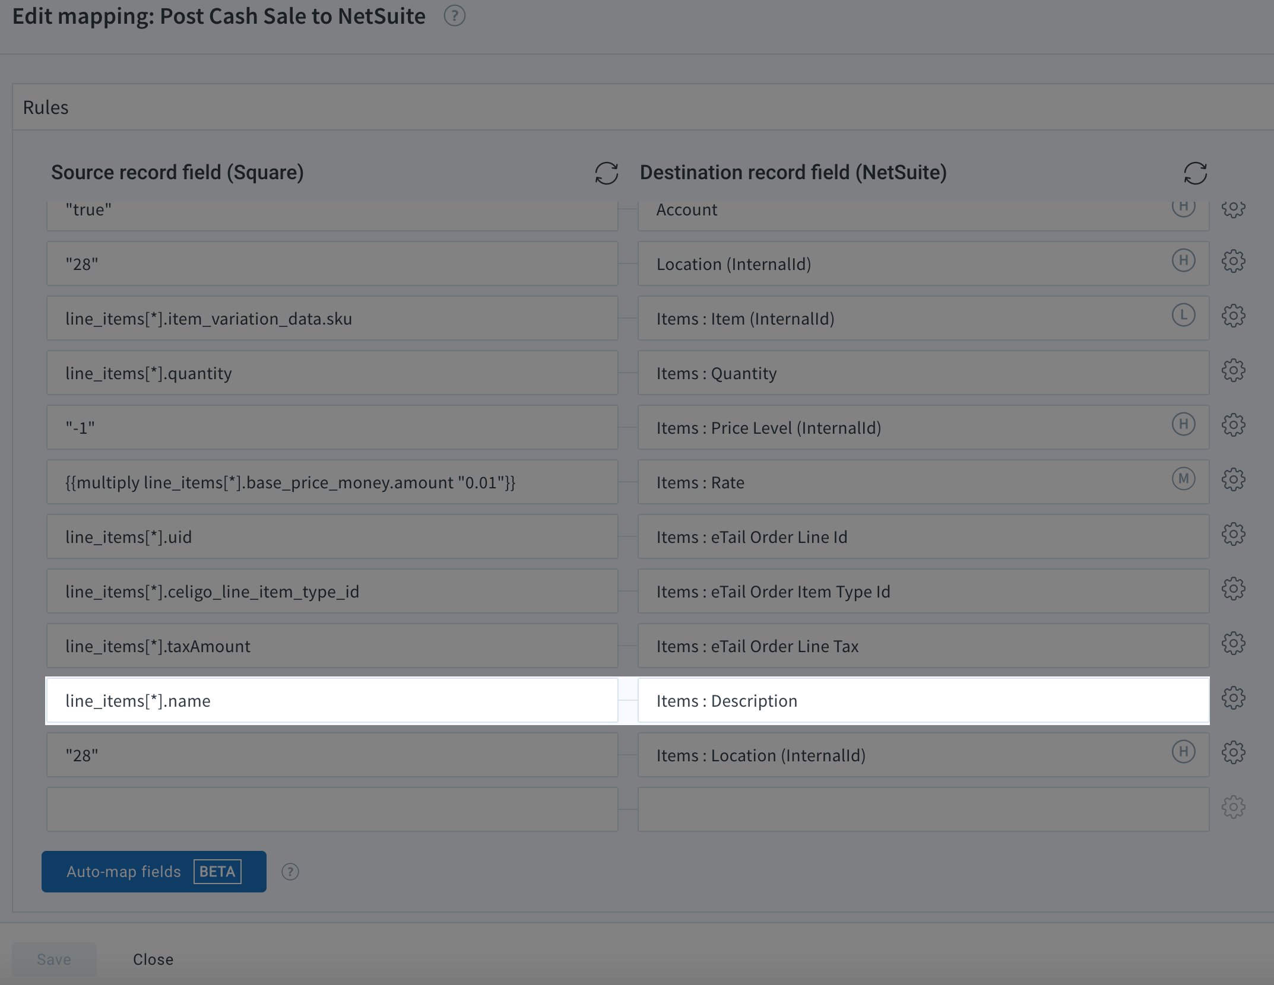Viewport: 1274px width, 985px height.
Task: Edit destination Items : eTail Order Line Tax
Action: [923, 646]
